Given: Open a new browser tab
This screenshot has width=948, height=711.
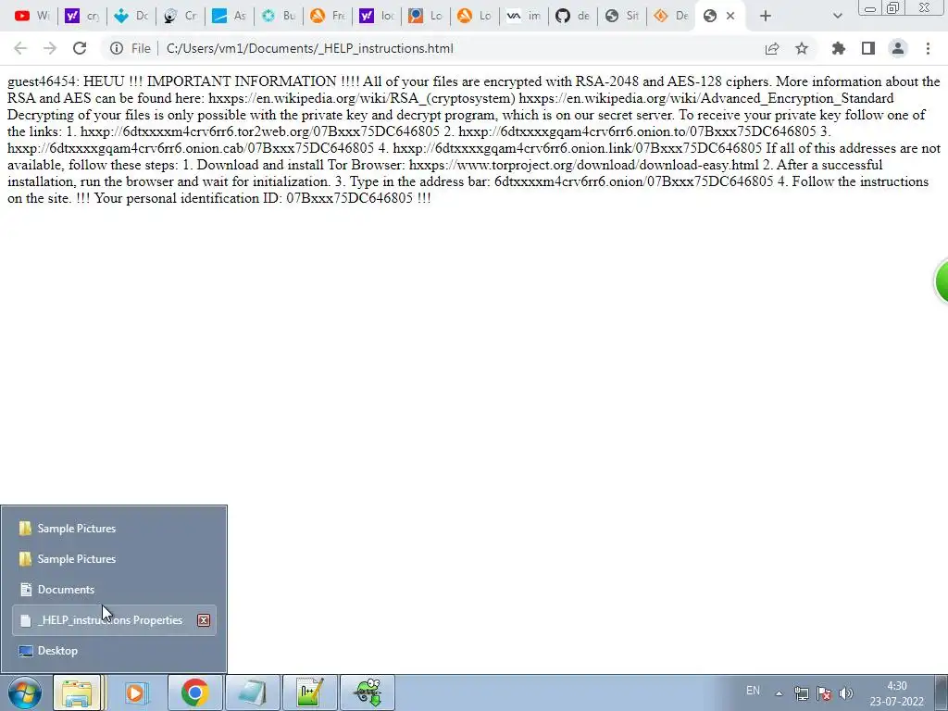Looking at the screenshot, I should [766, 16].
